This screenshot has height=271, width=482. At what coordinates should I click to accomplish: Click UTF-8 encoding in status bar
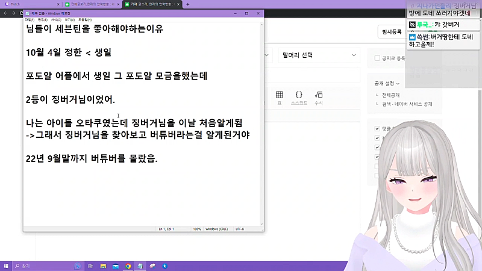coord(239,229)
